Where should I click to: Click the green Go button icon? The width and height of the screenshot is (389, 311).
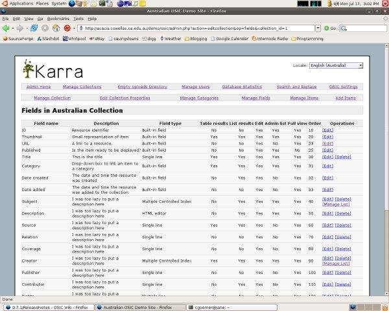pyautogui.click(x=327, y=29)
